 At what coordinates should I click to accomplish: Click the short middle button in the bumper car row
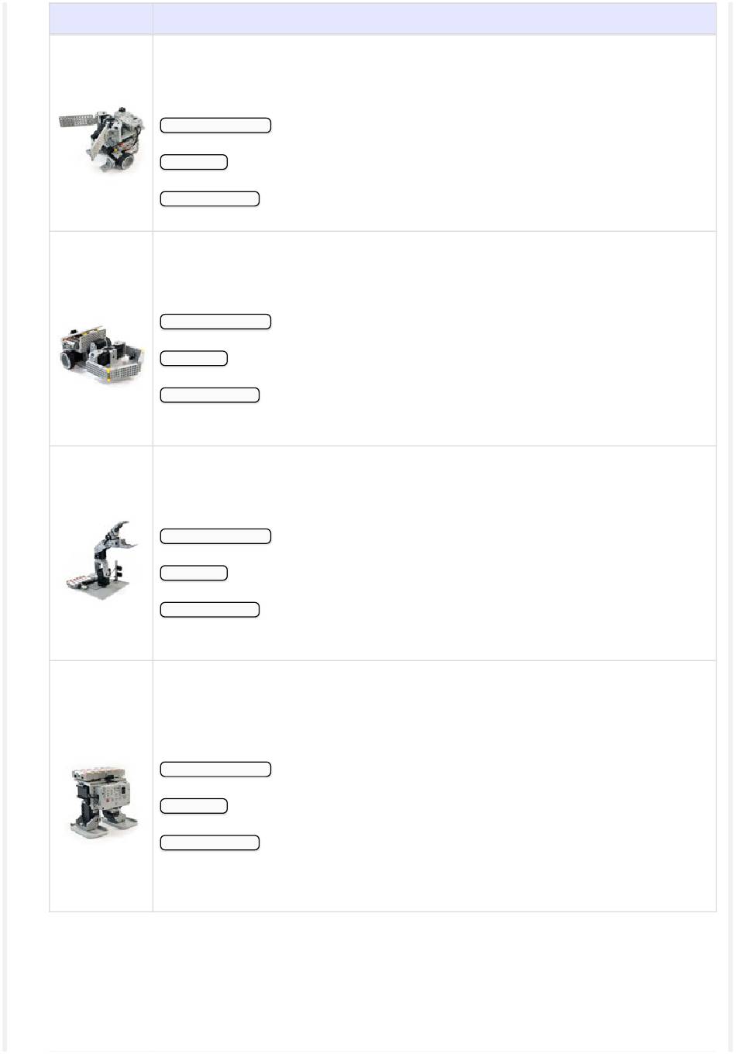[x=194, y=358]
